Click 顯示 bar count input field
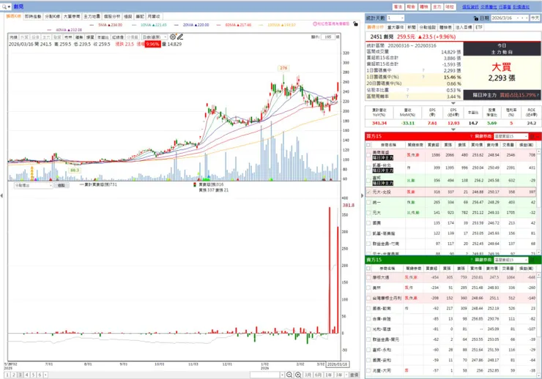This screenshot has height=379, width=542. click(x=327, y=37)
